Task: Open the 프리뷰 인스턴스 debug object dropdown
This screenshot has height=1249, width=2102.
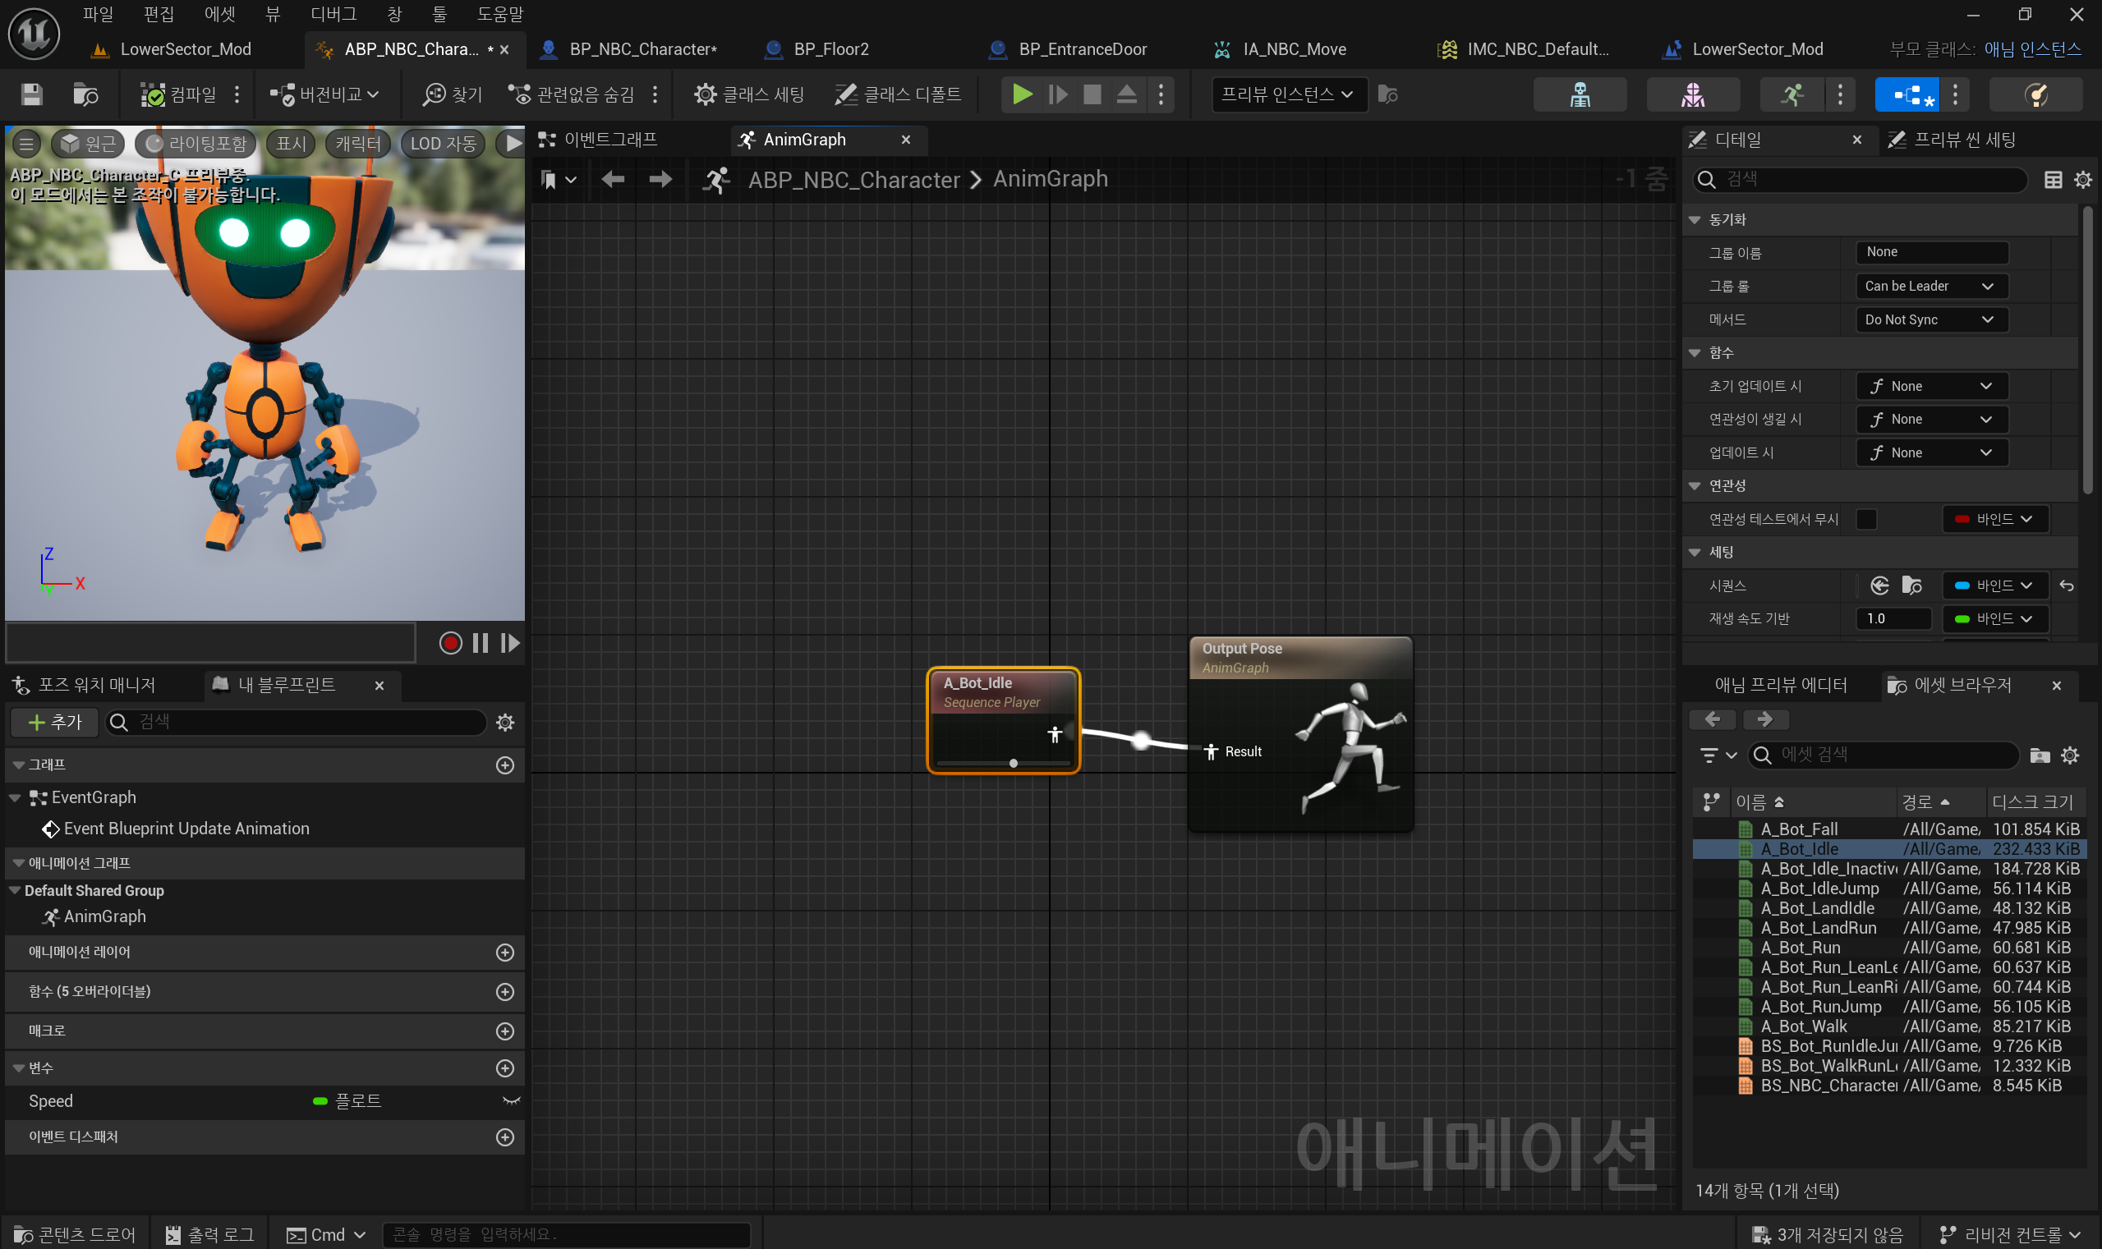Action: (1288, 94)
